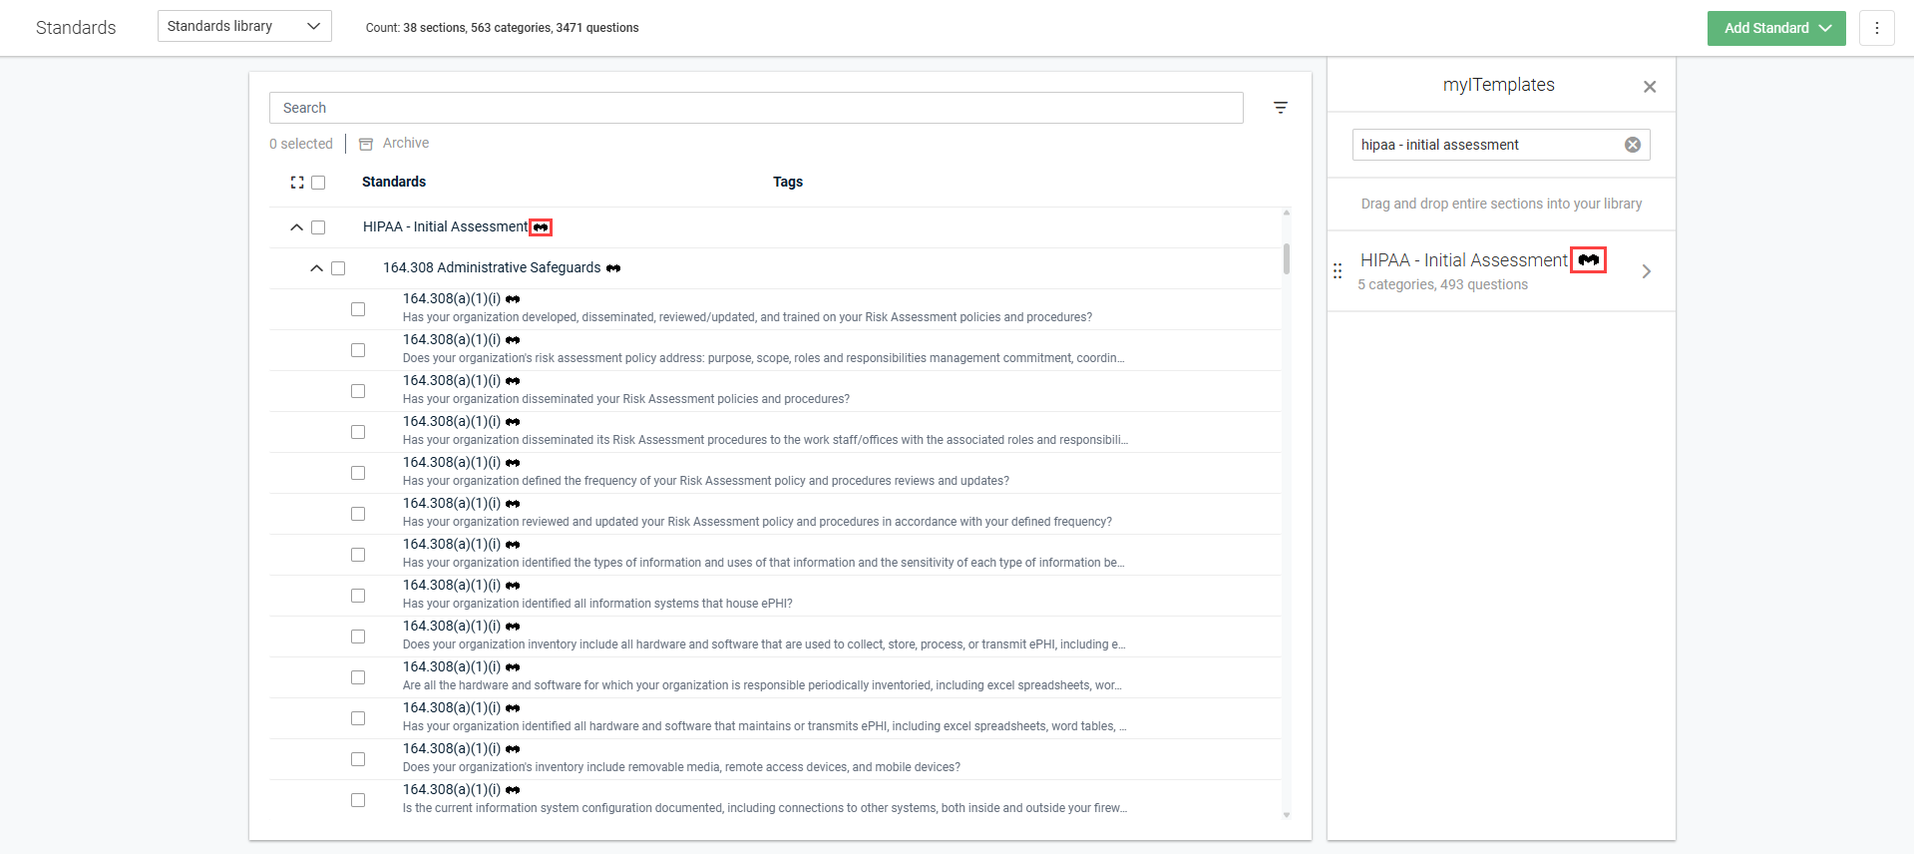Click the expand-all icon in table header
This screenshot has width=1914, height=854.
[297, 183]
